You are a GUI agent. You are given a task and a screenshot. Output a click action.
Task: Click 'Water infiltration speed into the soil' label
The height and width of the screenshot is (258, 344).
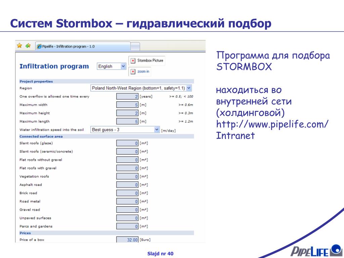coord(52,130)
